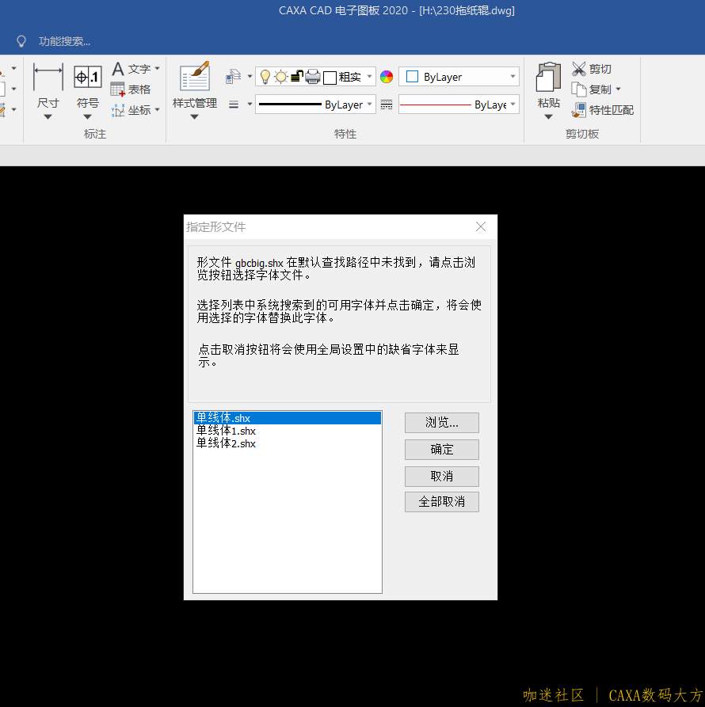Toggle the layer lightbulb on/off icon

pyautogui.click(x=265, y=77)
